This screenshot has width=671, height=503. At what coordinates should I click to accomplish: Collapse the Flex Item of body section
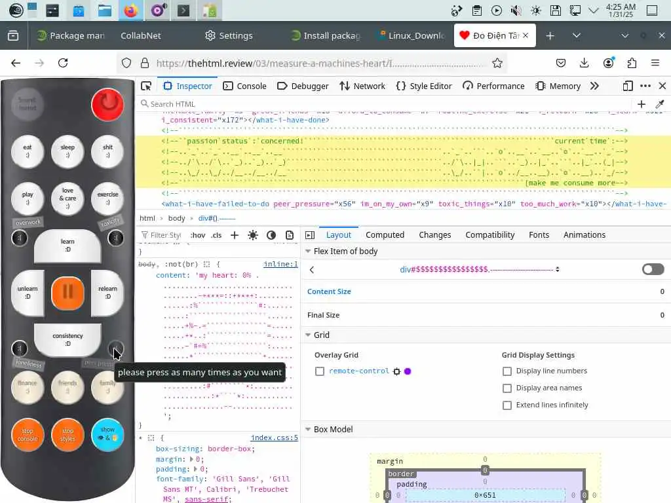click(308, 251)
